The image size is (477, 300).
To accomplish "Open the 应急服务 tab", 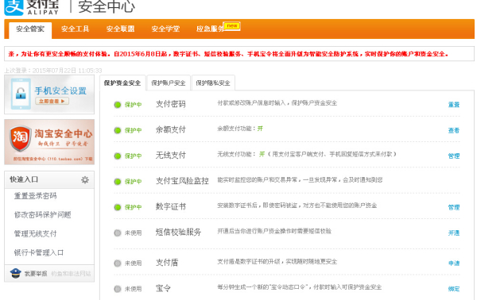I will click(x=210, y=29).
